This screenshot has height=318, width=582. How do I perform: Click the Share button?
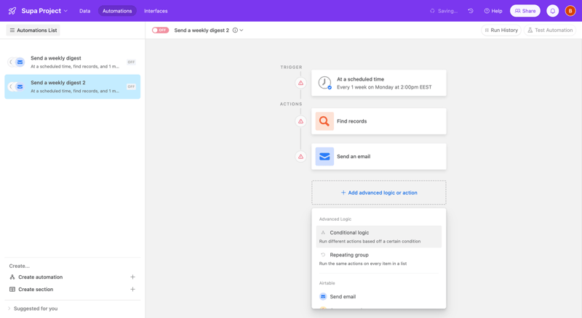click(x=525, y=11)
